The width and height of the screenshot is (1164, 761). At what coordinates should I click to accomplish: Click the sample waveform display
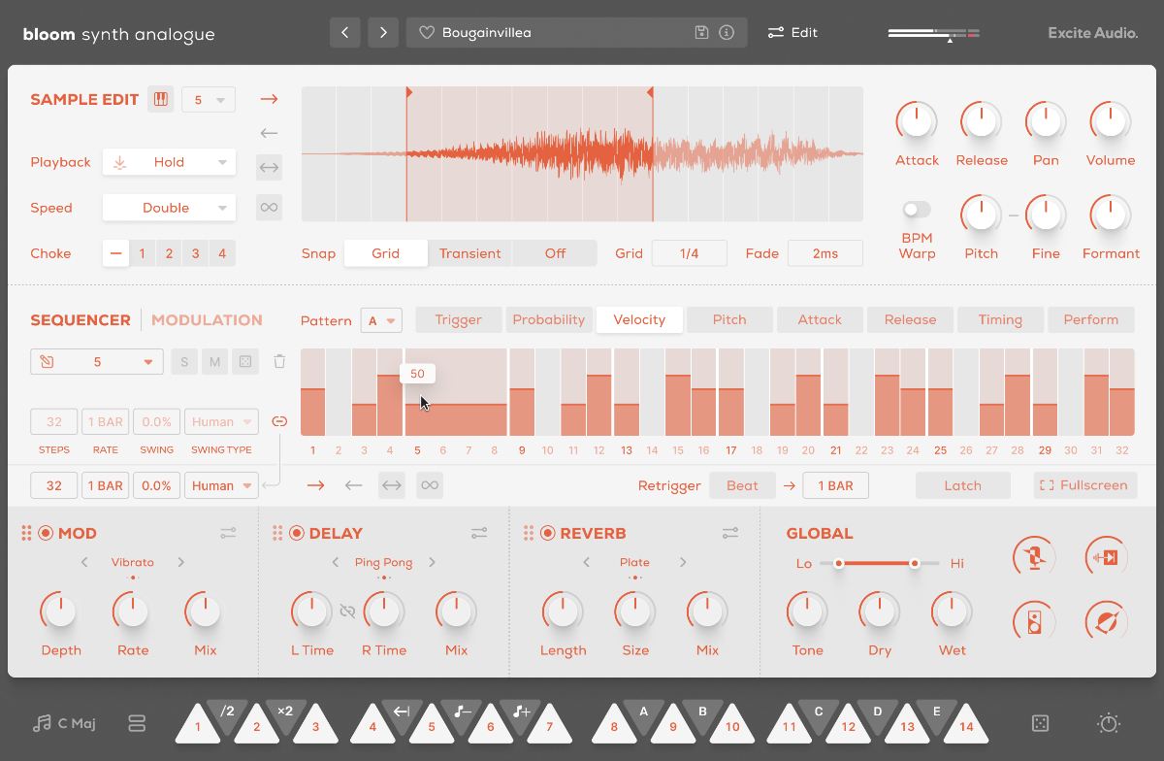pyautogui.click(x=582, y=153)
